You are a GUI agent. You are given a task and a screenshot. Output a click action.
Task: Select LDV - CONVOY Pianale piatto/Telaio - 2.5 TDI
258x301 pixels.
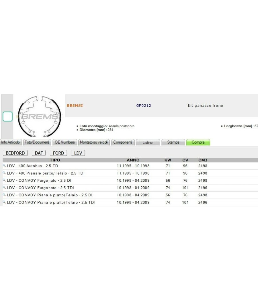click(x=130, y=202)
